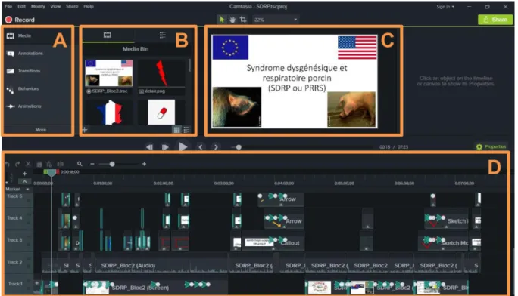Select the France flag map thumbnail
The width and height of the screenshot is (518, 296).
pyautogui.click(x=109, y=113)
